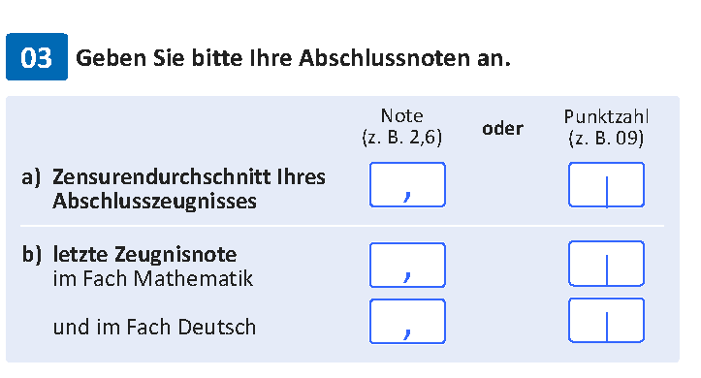Viewport: 701px width, 378px height.
Task: Click the blue 03 question number badge
Action: (x=37, y=57)
